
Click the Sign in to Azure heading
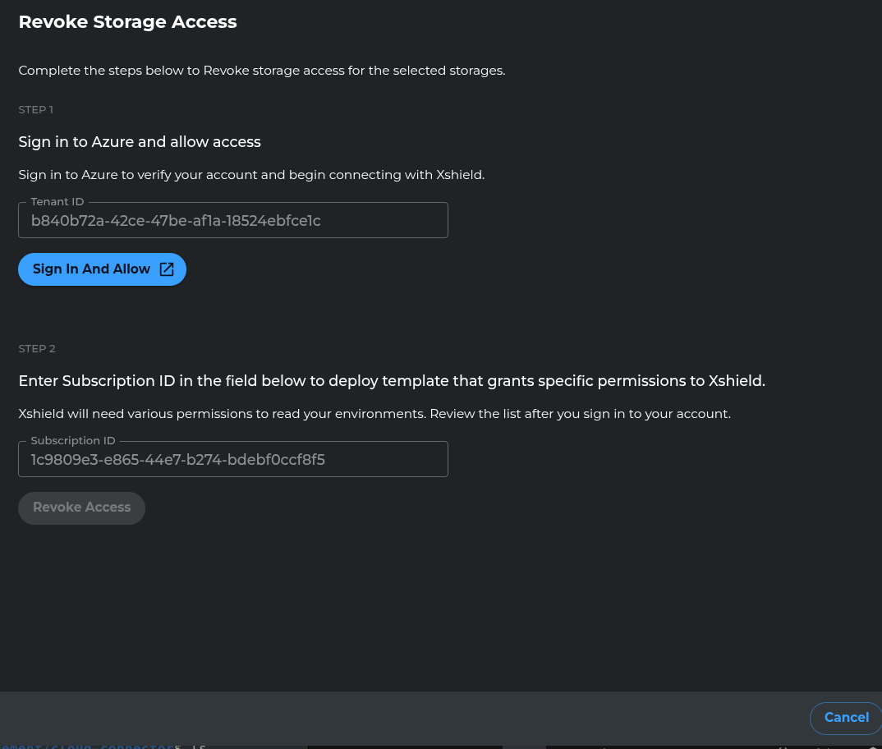coord(139,142)
